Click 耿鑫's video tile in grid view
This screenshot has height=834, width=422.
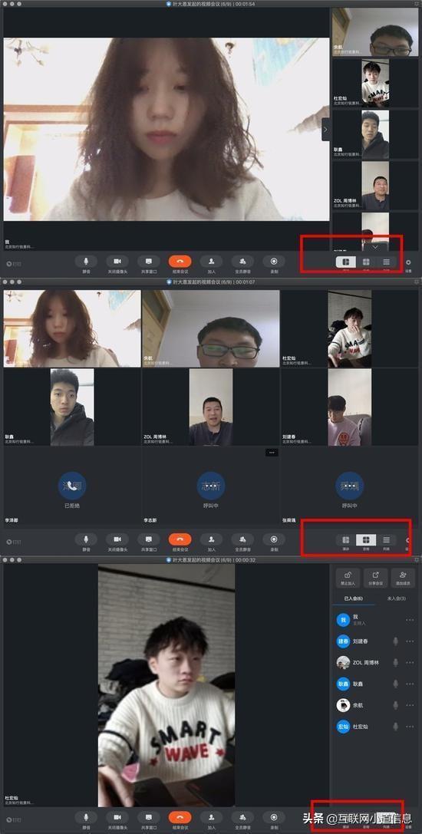tap(72, 407)
